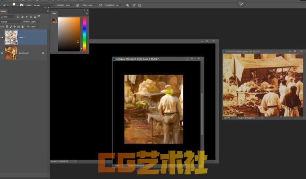Filter layers by shape layers icon

31,17
